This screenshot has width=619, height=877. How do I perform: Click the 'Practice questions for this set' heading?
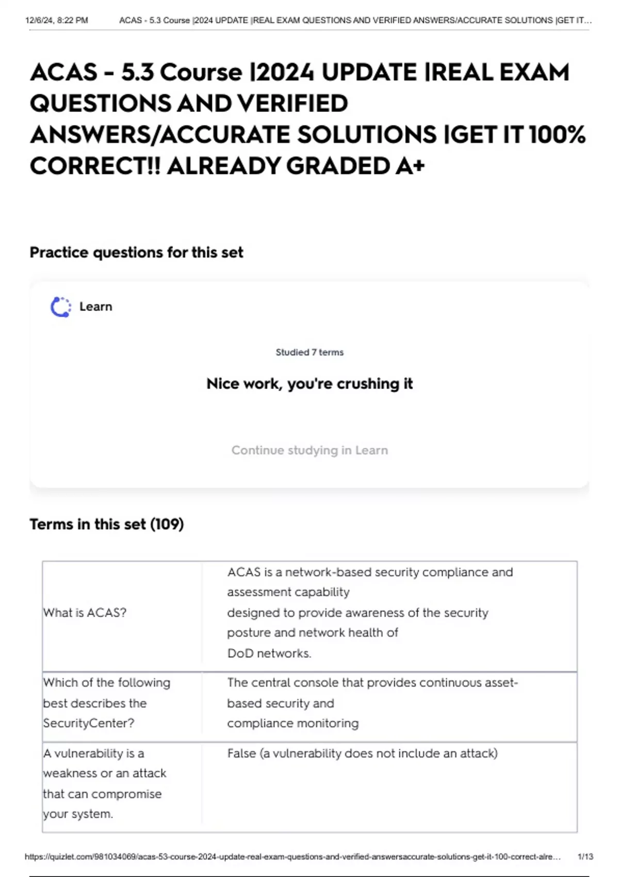[x=136, y=252]
